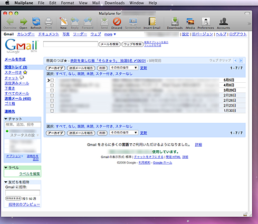Viewport: 258px width, 224px height.
Task: Click the Gmail logo
Action: [21, 46]
